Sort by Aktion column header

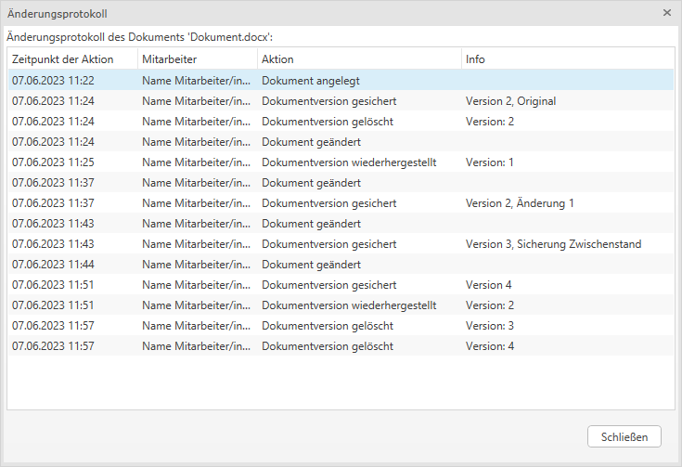277,59
